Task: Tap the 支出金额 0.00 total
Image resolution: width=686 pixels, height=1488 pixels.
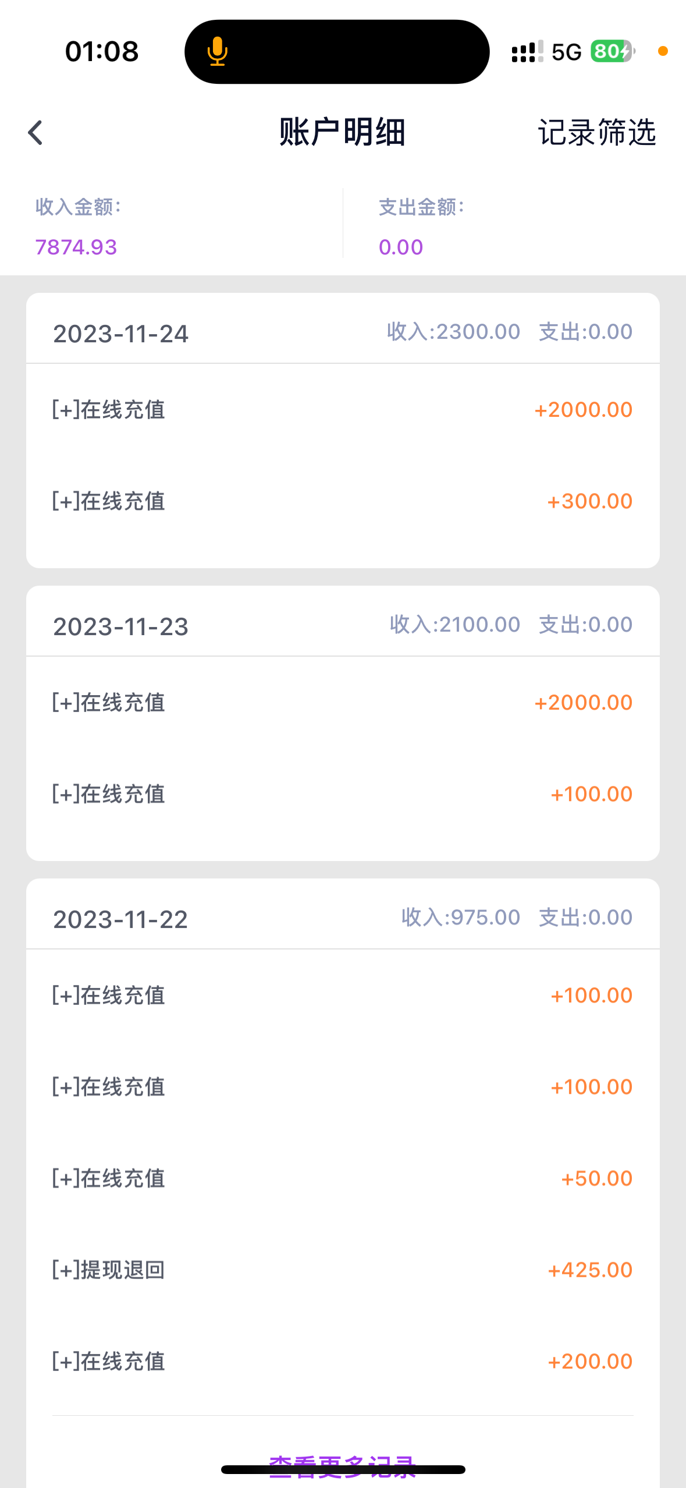Action: point(401,247)
